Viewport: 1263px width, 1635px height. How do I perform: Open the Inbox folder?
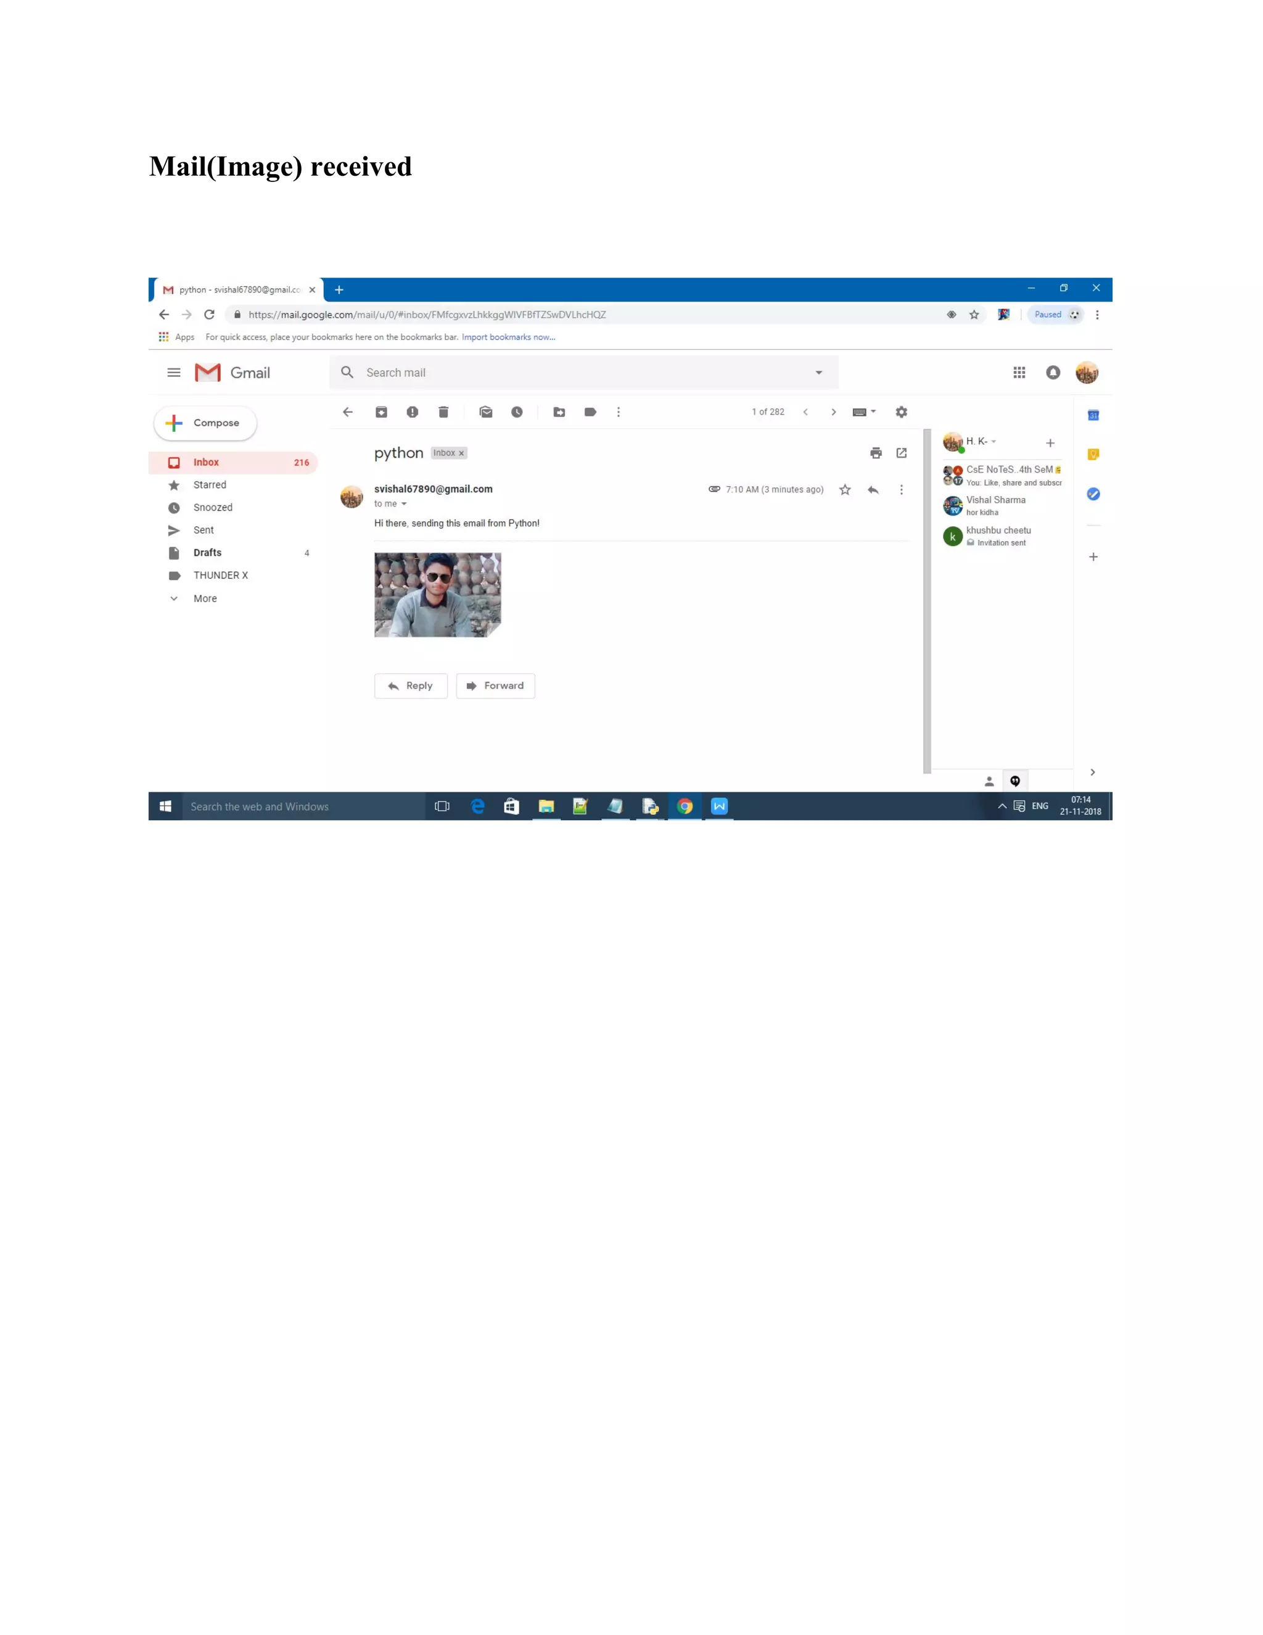coord(234,463)
